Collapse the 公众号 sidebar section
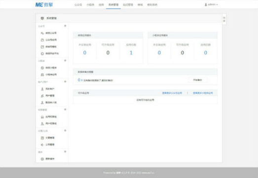Screen dimensions: 258x178 65,26
